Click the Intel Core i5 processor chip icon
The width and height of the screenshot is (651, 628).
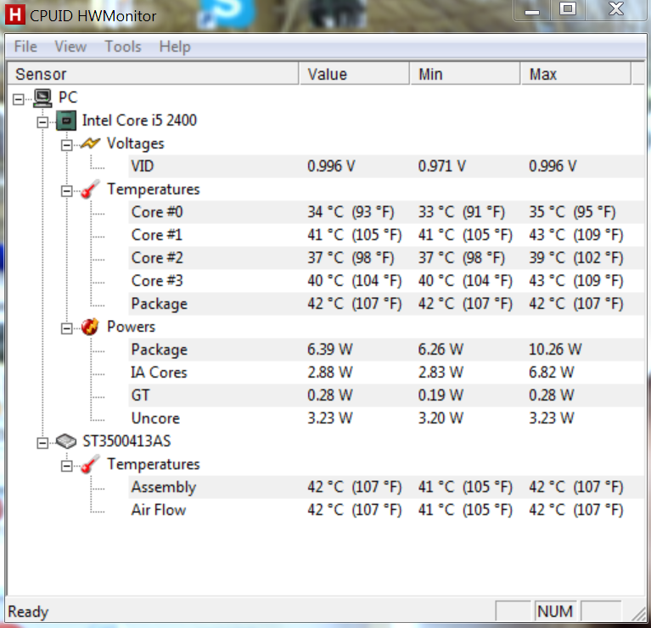tap(66, 121)
